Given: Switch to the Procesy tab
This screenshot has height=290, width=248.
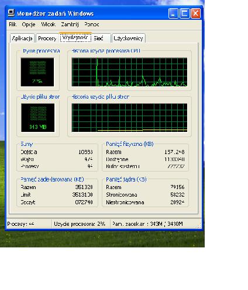Looking at the screenshot, I should point(47,39).
